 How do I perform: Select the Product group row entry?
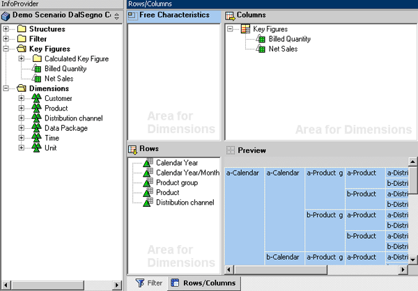177,182
